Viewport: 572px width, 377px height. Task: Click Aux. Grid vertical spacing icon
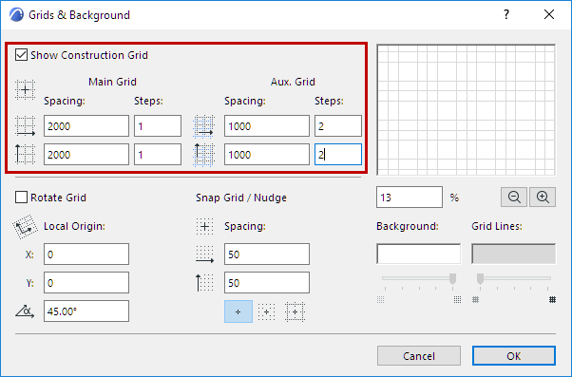coord(203,155)
